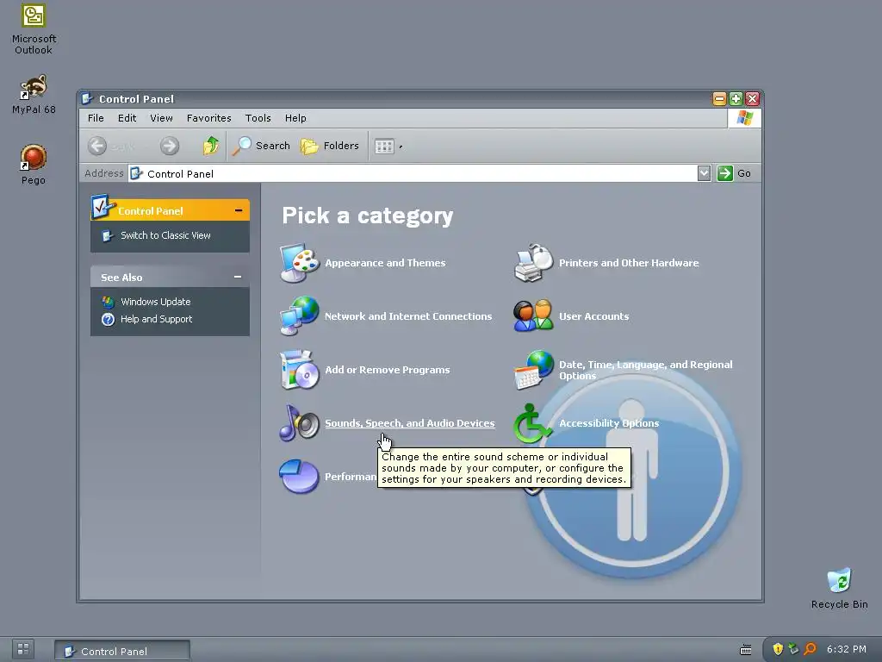Image resolution: width=882 pixels, height=662 pixels.
Task: Click the Forward arrow toolbar button
Action: [170, 146]
